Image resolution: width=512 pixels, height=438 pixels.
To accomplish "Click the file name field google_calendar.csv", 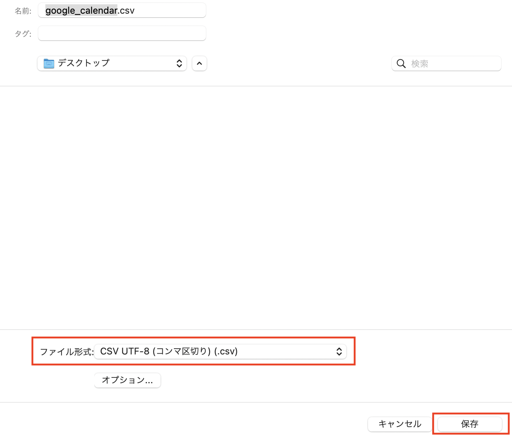I will tap(122, 10).
